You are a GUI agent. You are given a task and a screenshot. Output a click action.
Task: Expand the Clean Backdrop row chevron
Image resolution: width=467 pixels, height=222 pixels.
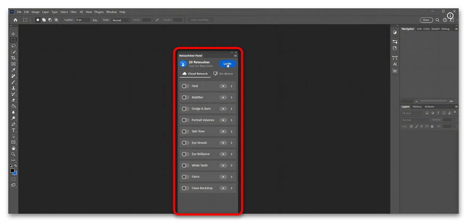pos(231,188)
